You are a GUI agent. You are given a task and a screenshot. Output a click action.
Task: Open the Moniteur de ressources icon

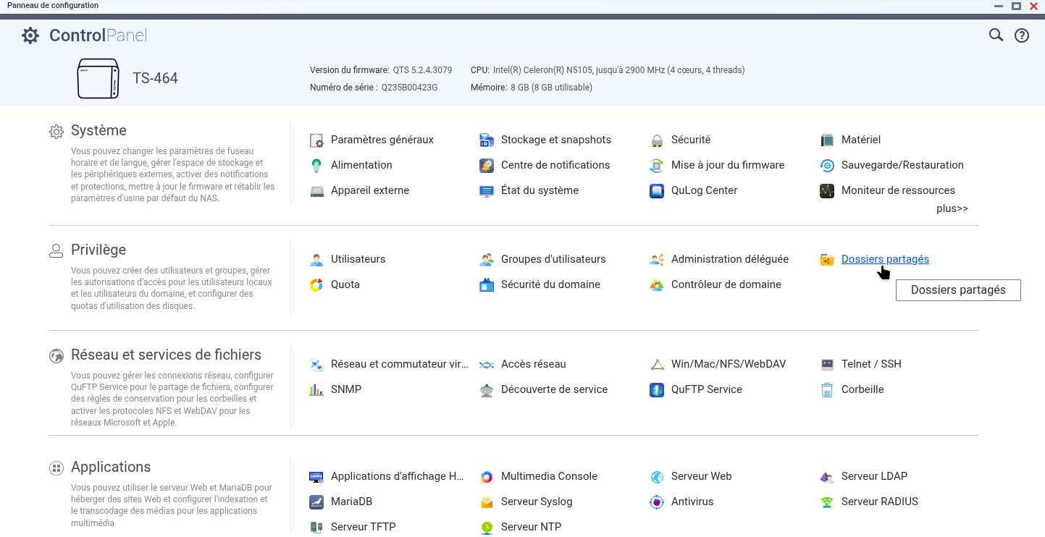[x=827, y=190]
